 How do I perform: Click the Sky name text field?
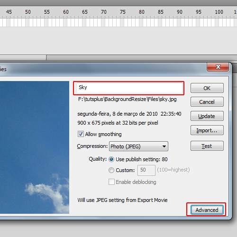click(129, 88)
